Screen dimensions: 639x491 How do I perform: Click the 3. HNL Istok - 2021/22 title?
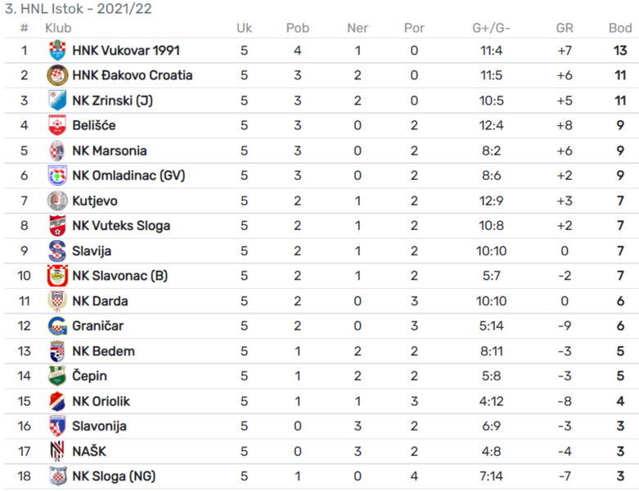79,8
